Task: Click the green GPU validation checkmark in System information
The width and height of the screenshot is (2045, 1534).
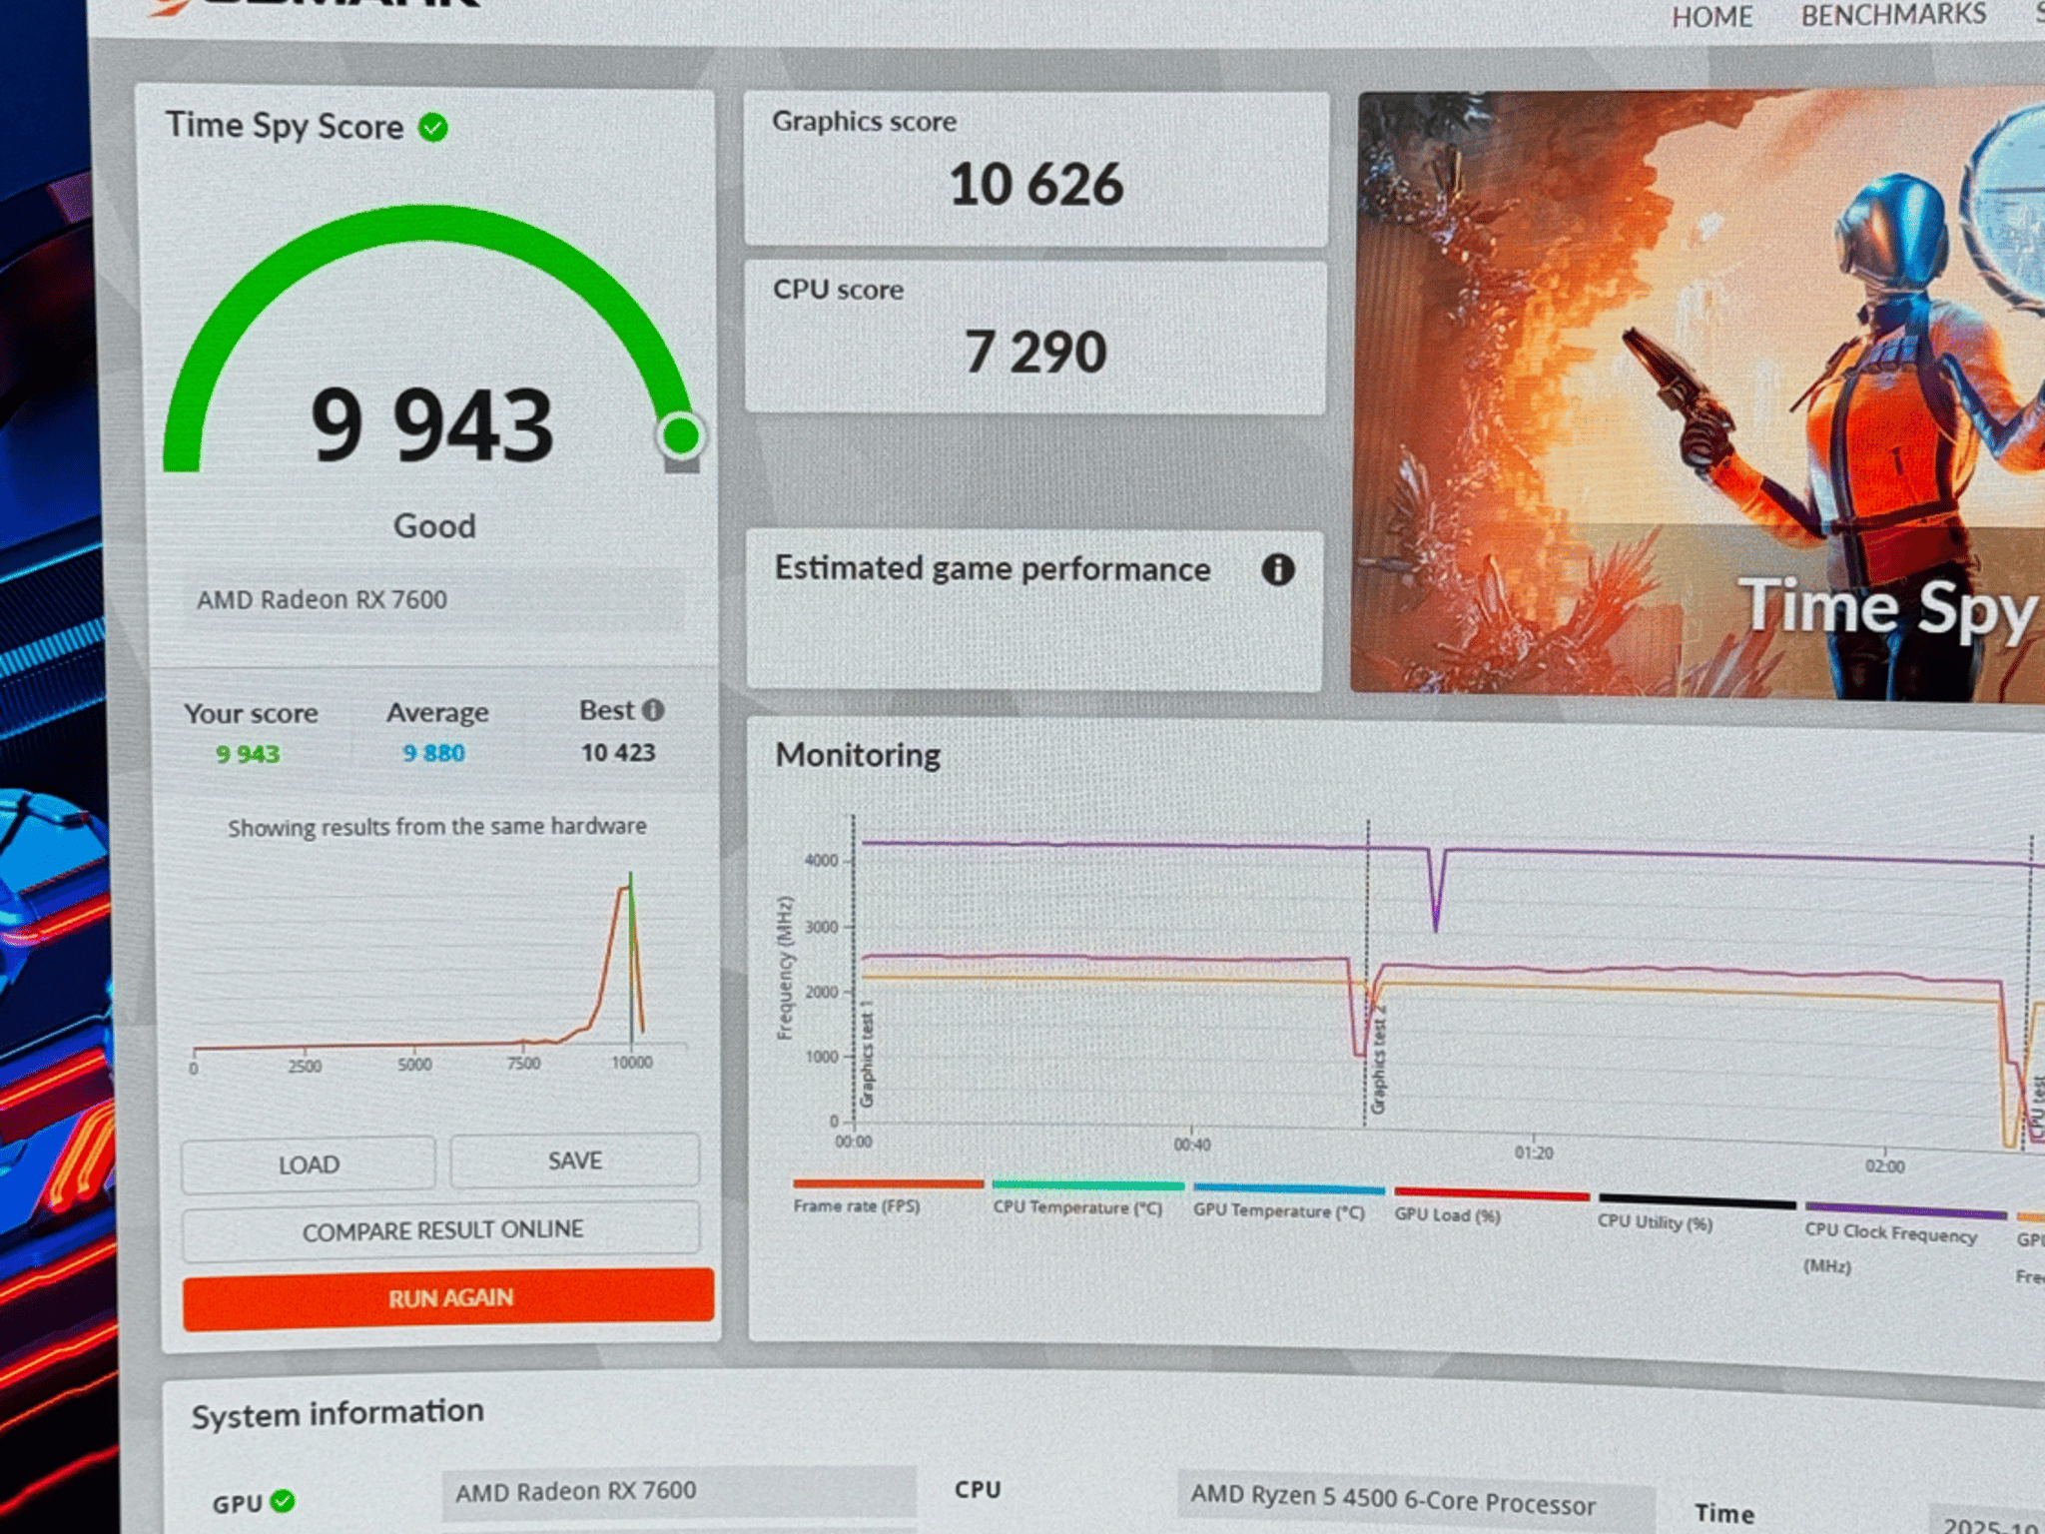Action: click(x=283, y=1501)
